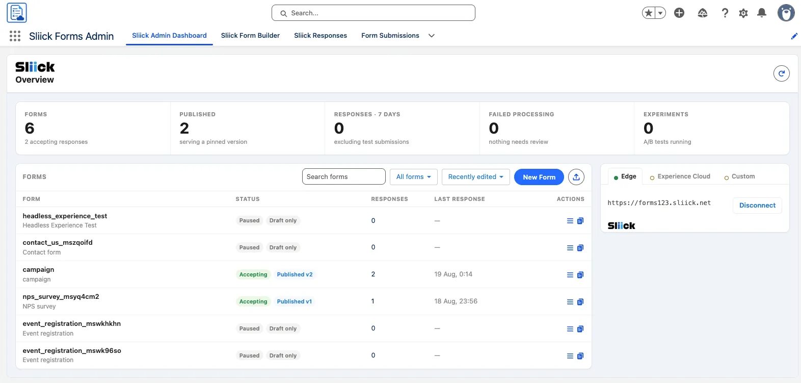Click the New Form button
The width and height of the screenshot is (801, 383).
539,177
